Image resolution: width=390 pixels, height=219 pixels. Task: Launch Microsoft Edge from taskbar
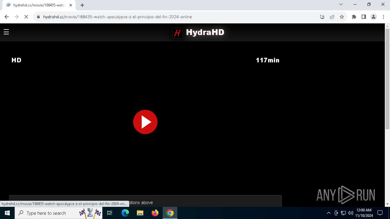pyautogui.click(x=125, y=213)
